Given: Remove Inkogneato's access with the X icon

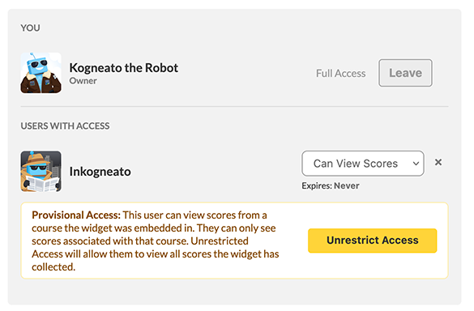Looking at the screenshot, I should pyautogui.click(x=438, y=162).
